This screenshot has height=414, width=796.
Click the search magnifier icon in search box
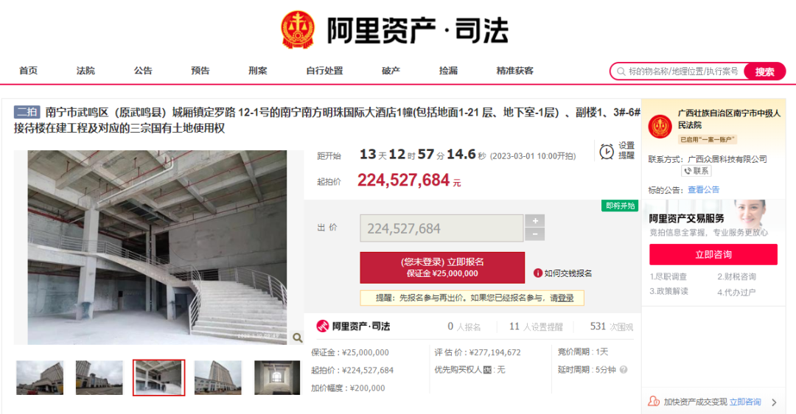coord(621,71)
